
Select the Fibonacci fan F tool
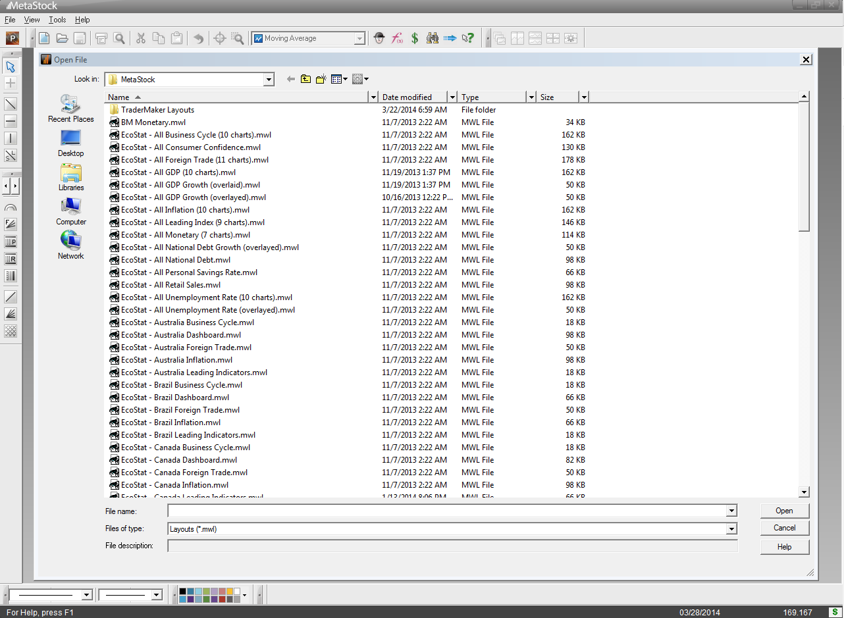(x=11, y=224)
